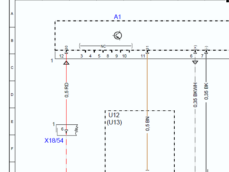Click row marker B on the border
Screen dimensions: 229x172
click(x=12, y=41)
